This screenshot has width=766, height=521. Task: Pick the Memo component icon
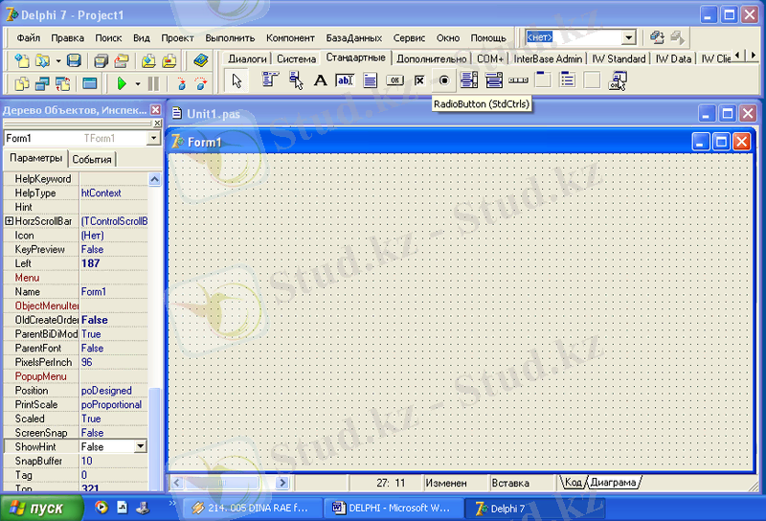point(370,79)
